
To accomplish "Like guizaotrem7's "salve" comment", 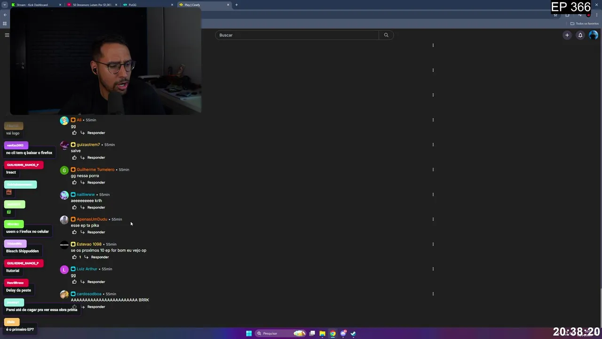I will point(74,157).
